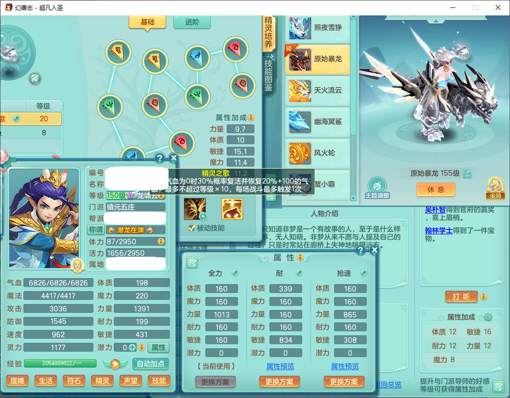Click the info icon beside 打听 button
This screenshot has height=398, width=510.
[x=484, y=297]
